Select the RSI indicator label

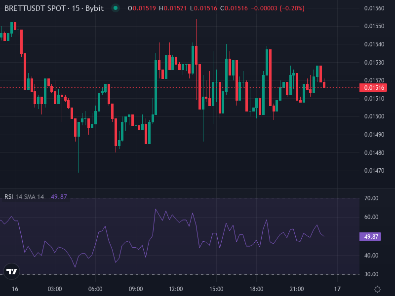pyautogui.click(x=8, y=196)
